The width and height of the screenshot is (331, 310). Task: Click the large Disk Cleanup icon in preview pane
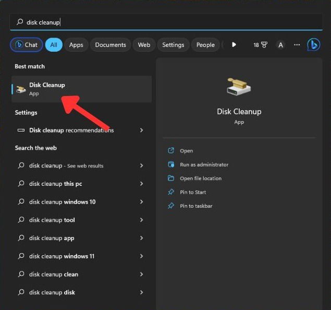coord(239,87)
